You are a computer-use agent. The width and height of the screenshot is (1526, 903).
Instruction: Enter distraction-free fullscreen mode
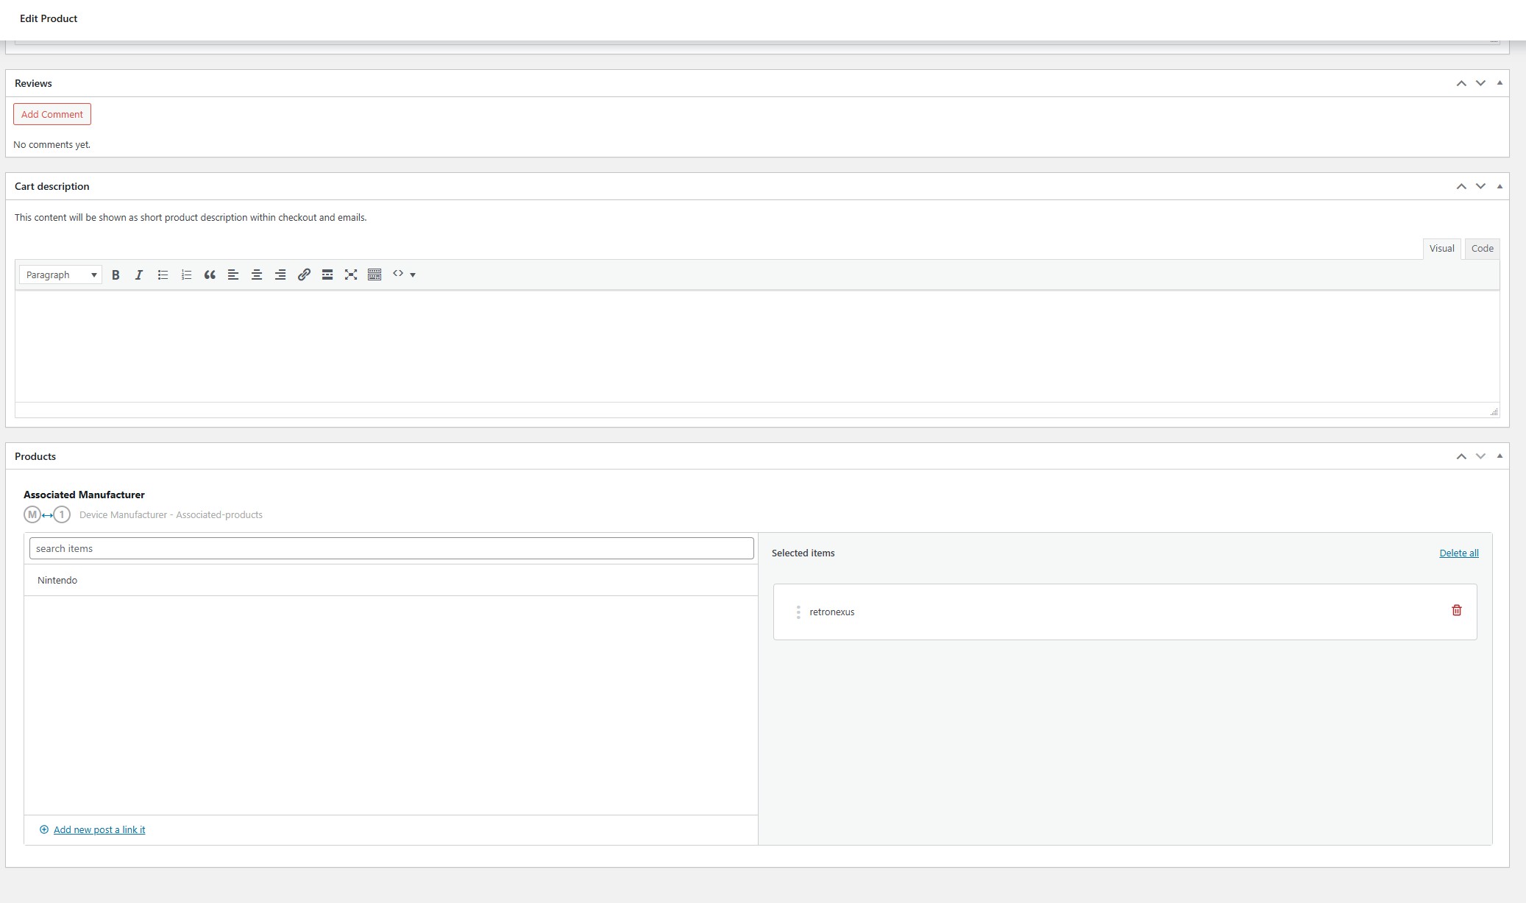(x=351, y=275)
